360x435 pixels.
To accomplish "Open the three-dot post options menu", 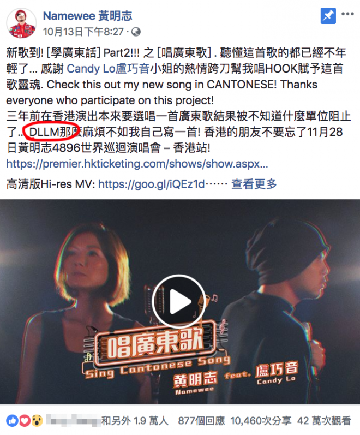I will click(x=347, y=14).
